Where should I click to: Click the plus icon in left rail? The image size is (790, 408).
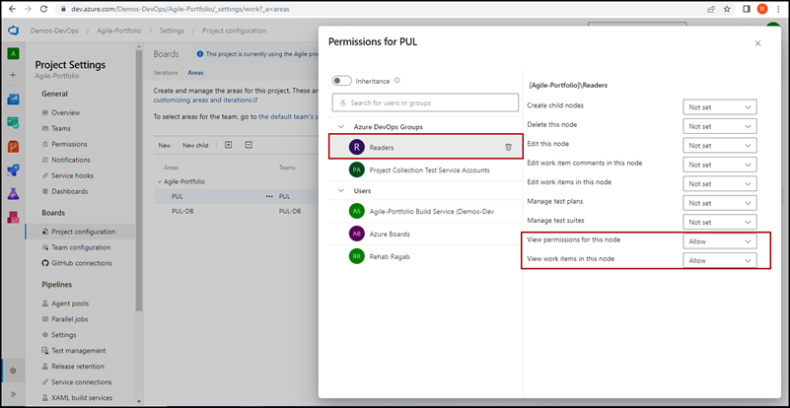click(x=13, y=75)
